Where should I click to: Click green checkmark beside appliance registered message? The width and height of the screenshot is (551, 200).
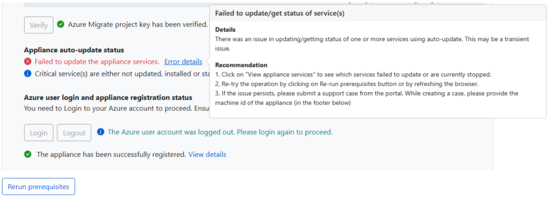tap(28, 154)
